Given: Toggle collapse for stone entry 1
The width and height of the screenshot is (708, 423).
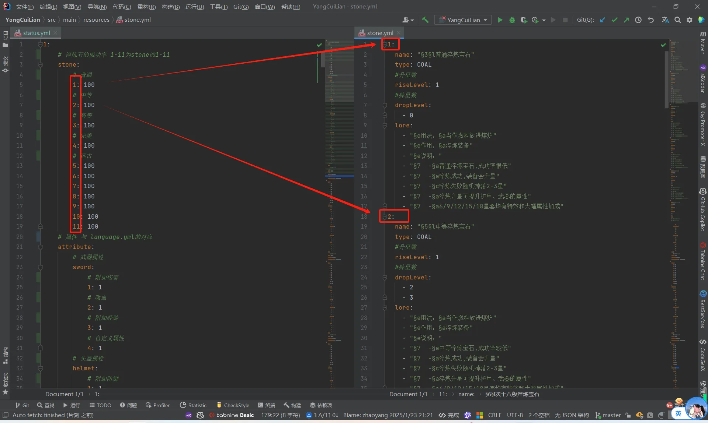Looking at the screenshot, I should (384, 44).
